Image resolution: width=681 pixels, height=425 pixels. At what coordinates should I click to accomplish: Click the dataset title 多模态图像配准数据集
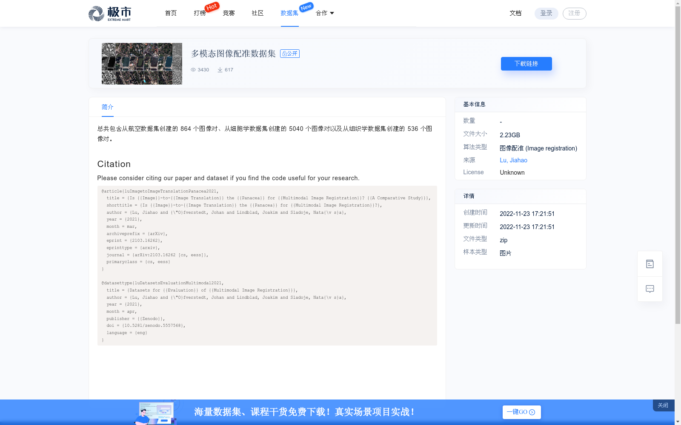(233, 54)
